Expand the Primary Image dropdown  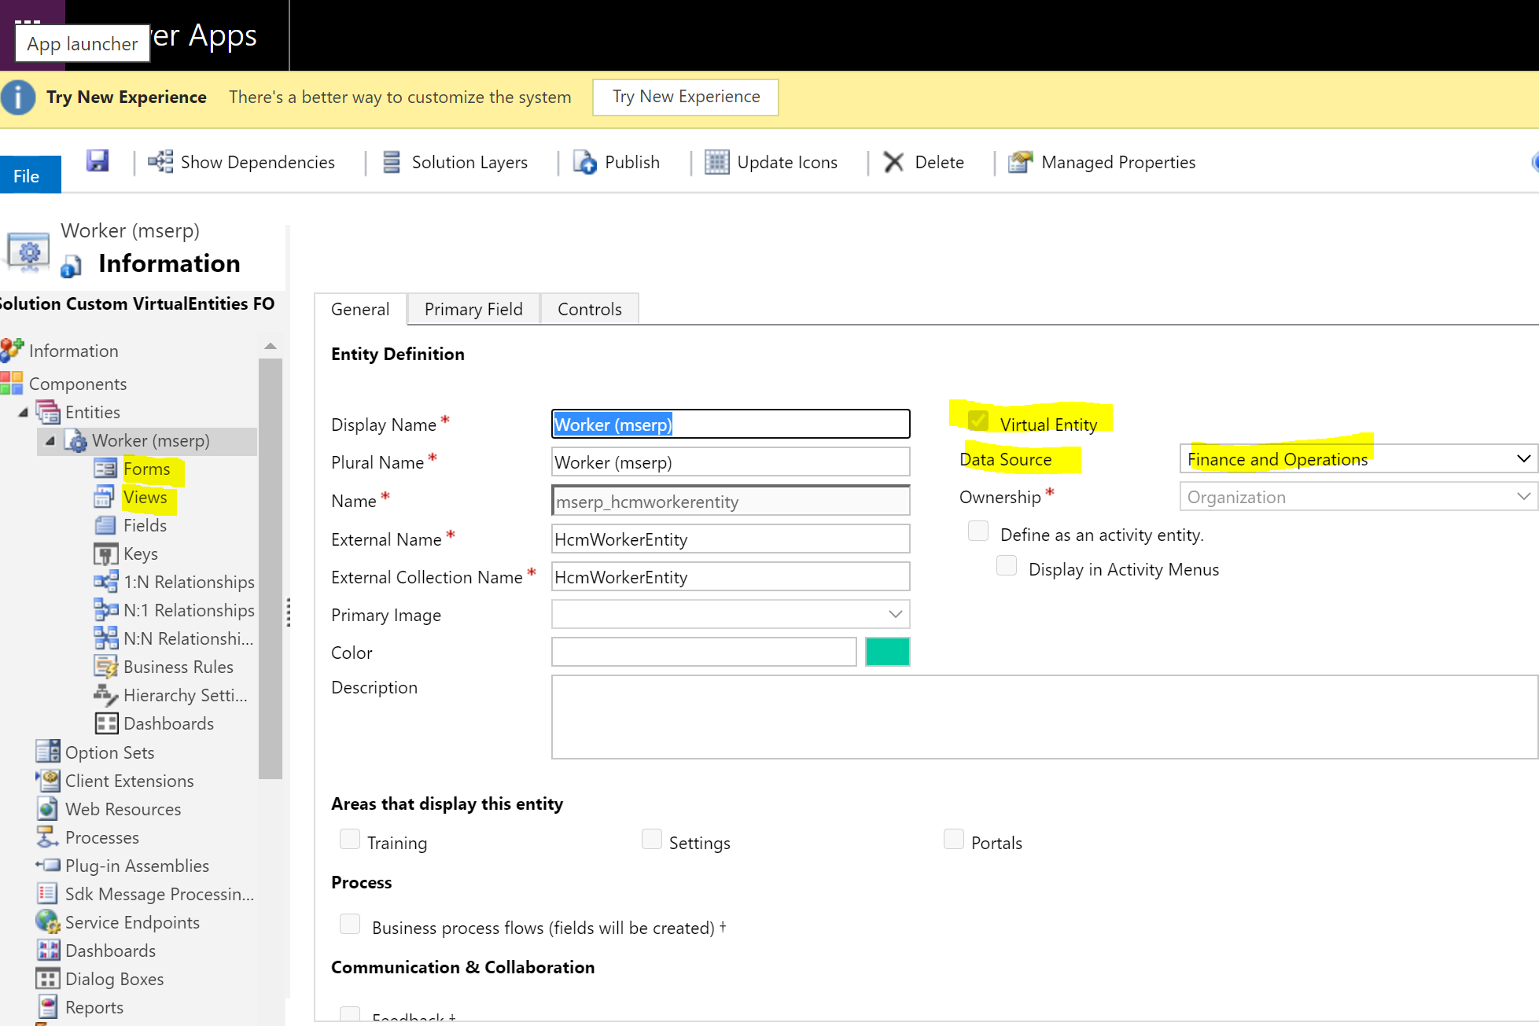[x=895, y=614]
